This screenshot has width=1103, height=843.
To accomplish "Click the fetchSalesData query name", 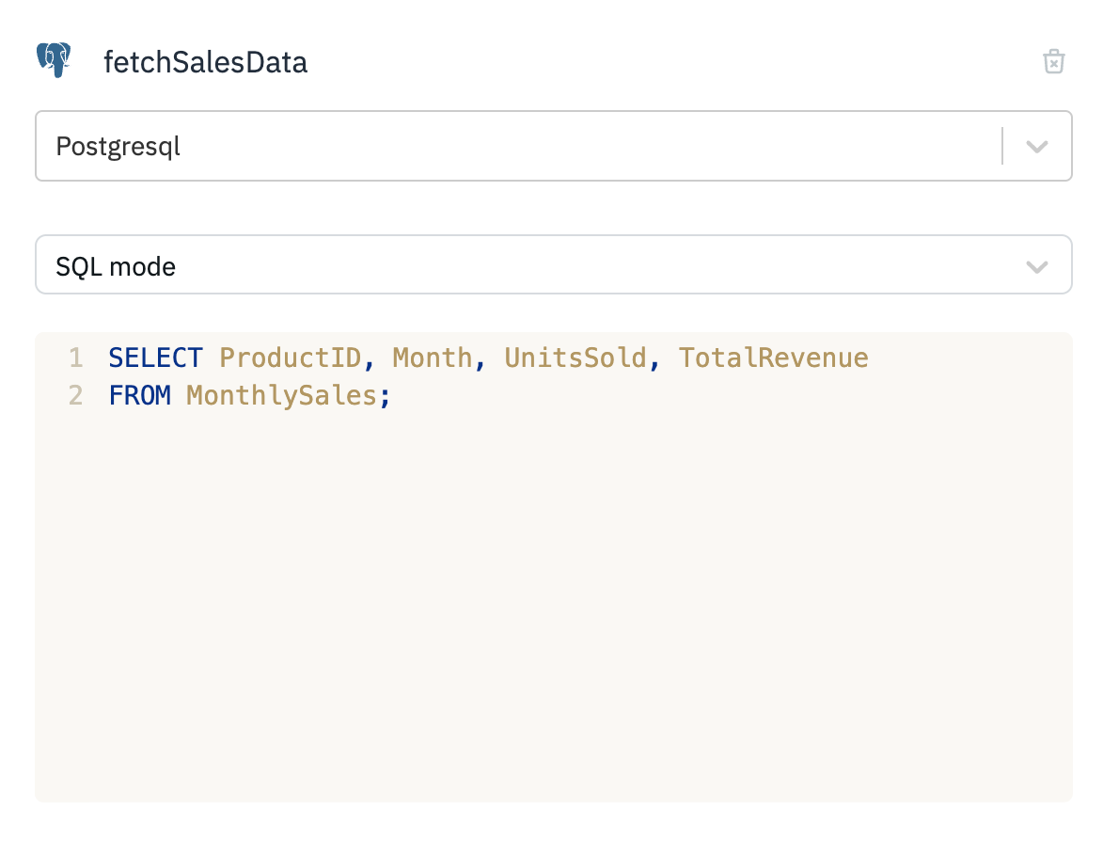I will [205, 63].
